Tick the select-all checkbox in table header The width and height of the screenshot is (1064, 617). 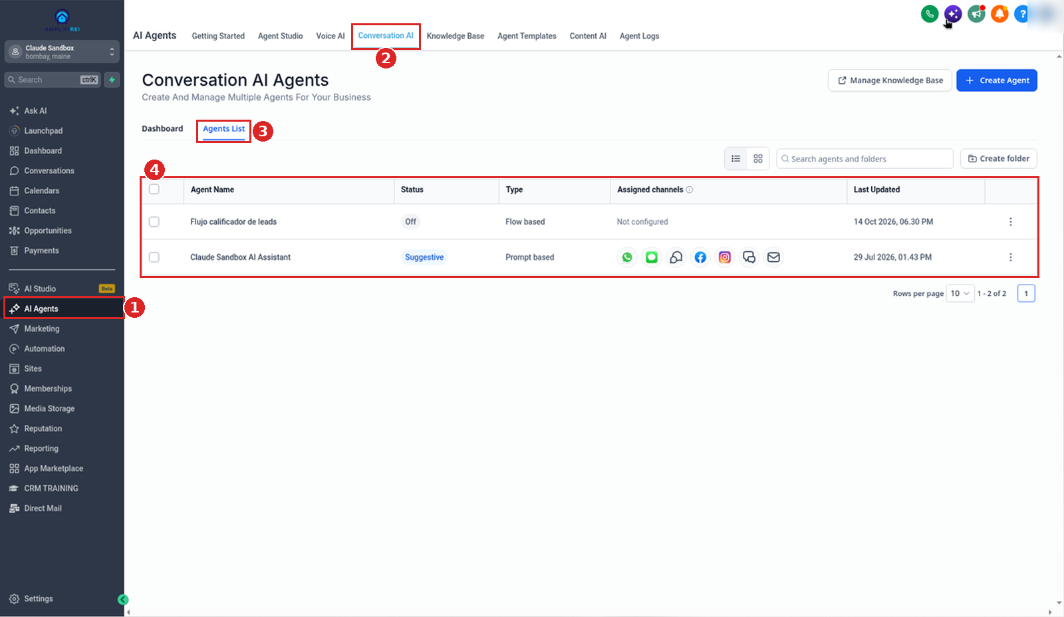pyautogui.click(x=154, y=189)
